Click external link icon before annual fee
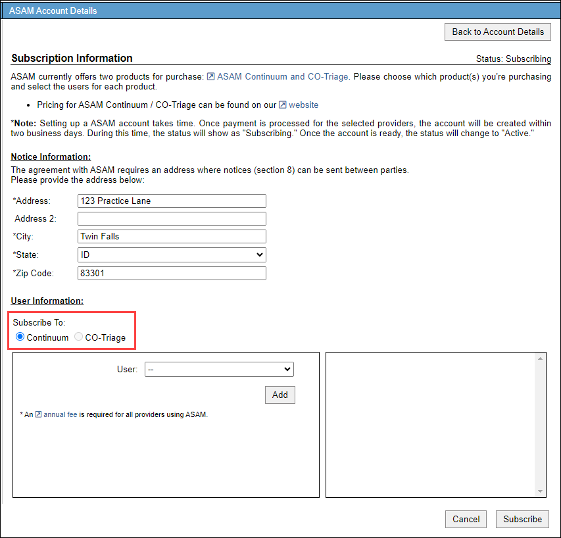The image size is (561, 538). pos(38,414)
